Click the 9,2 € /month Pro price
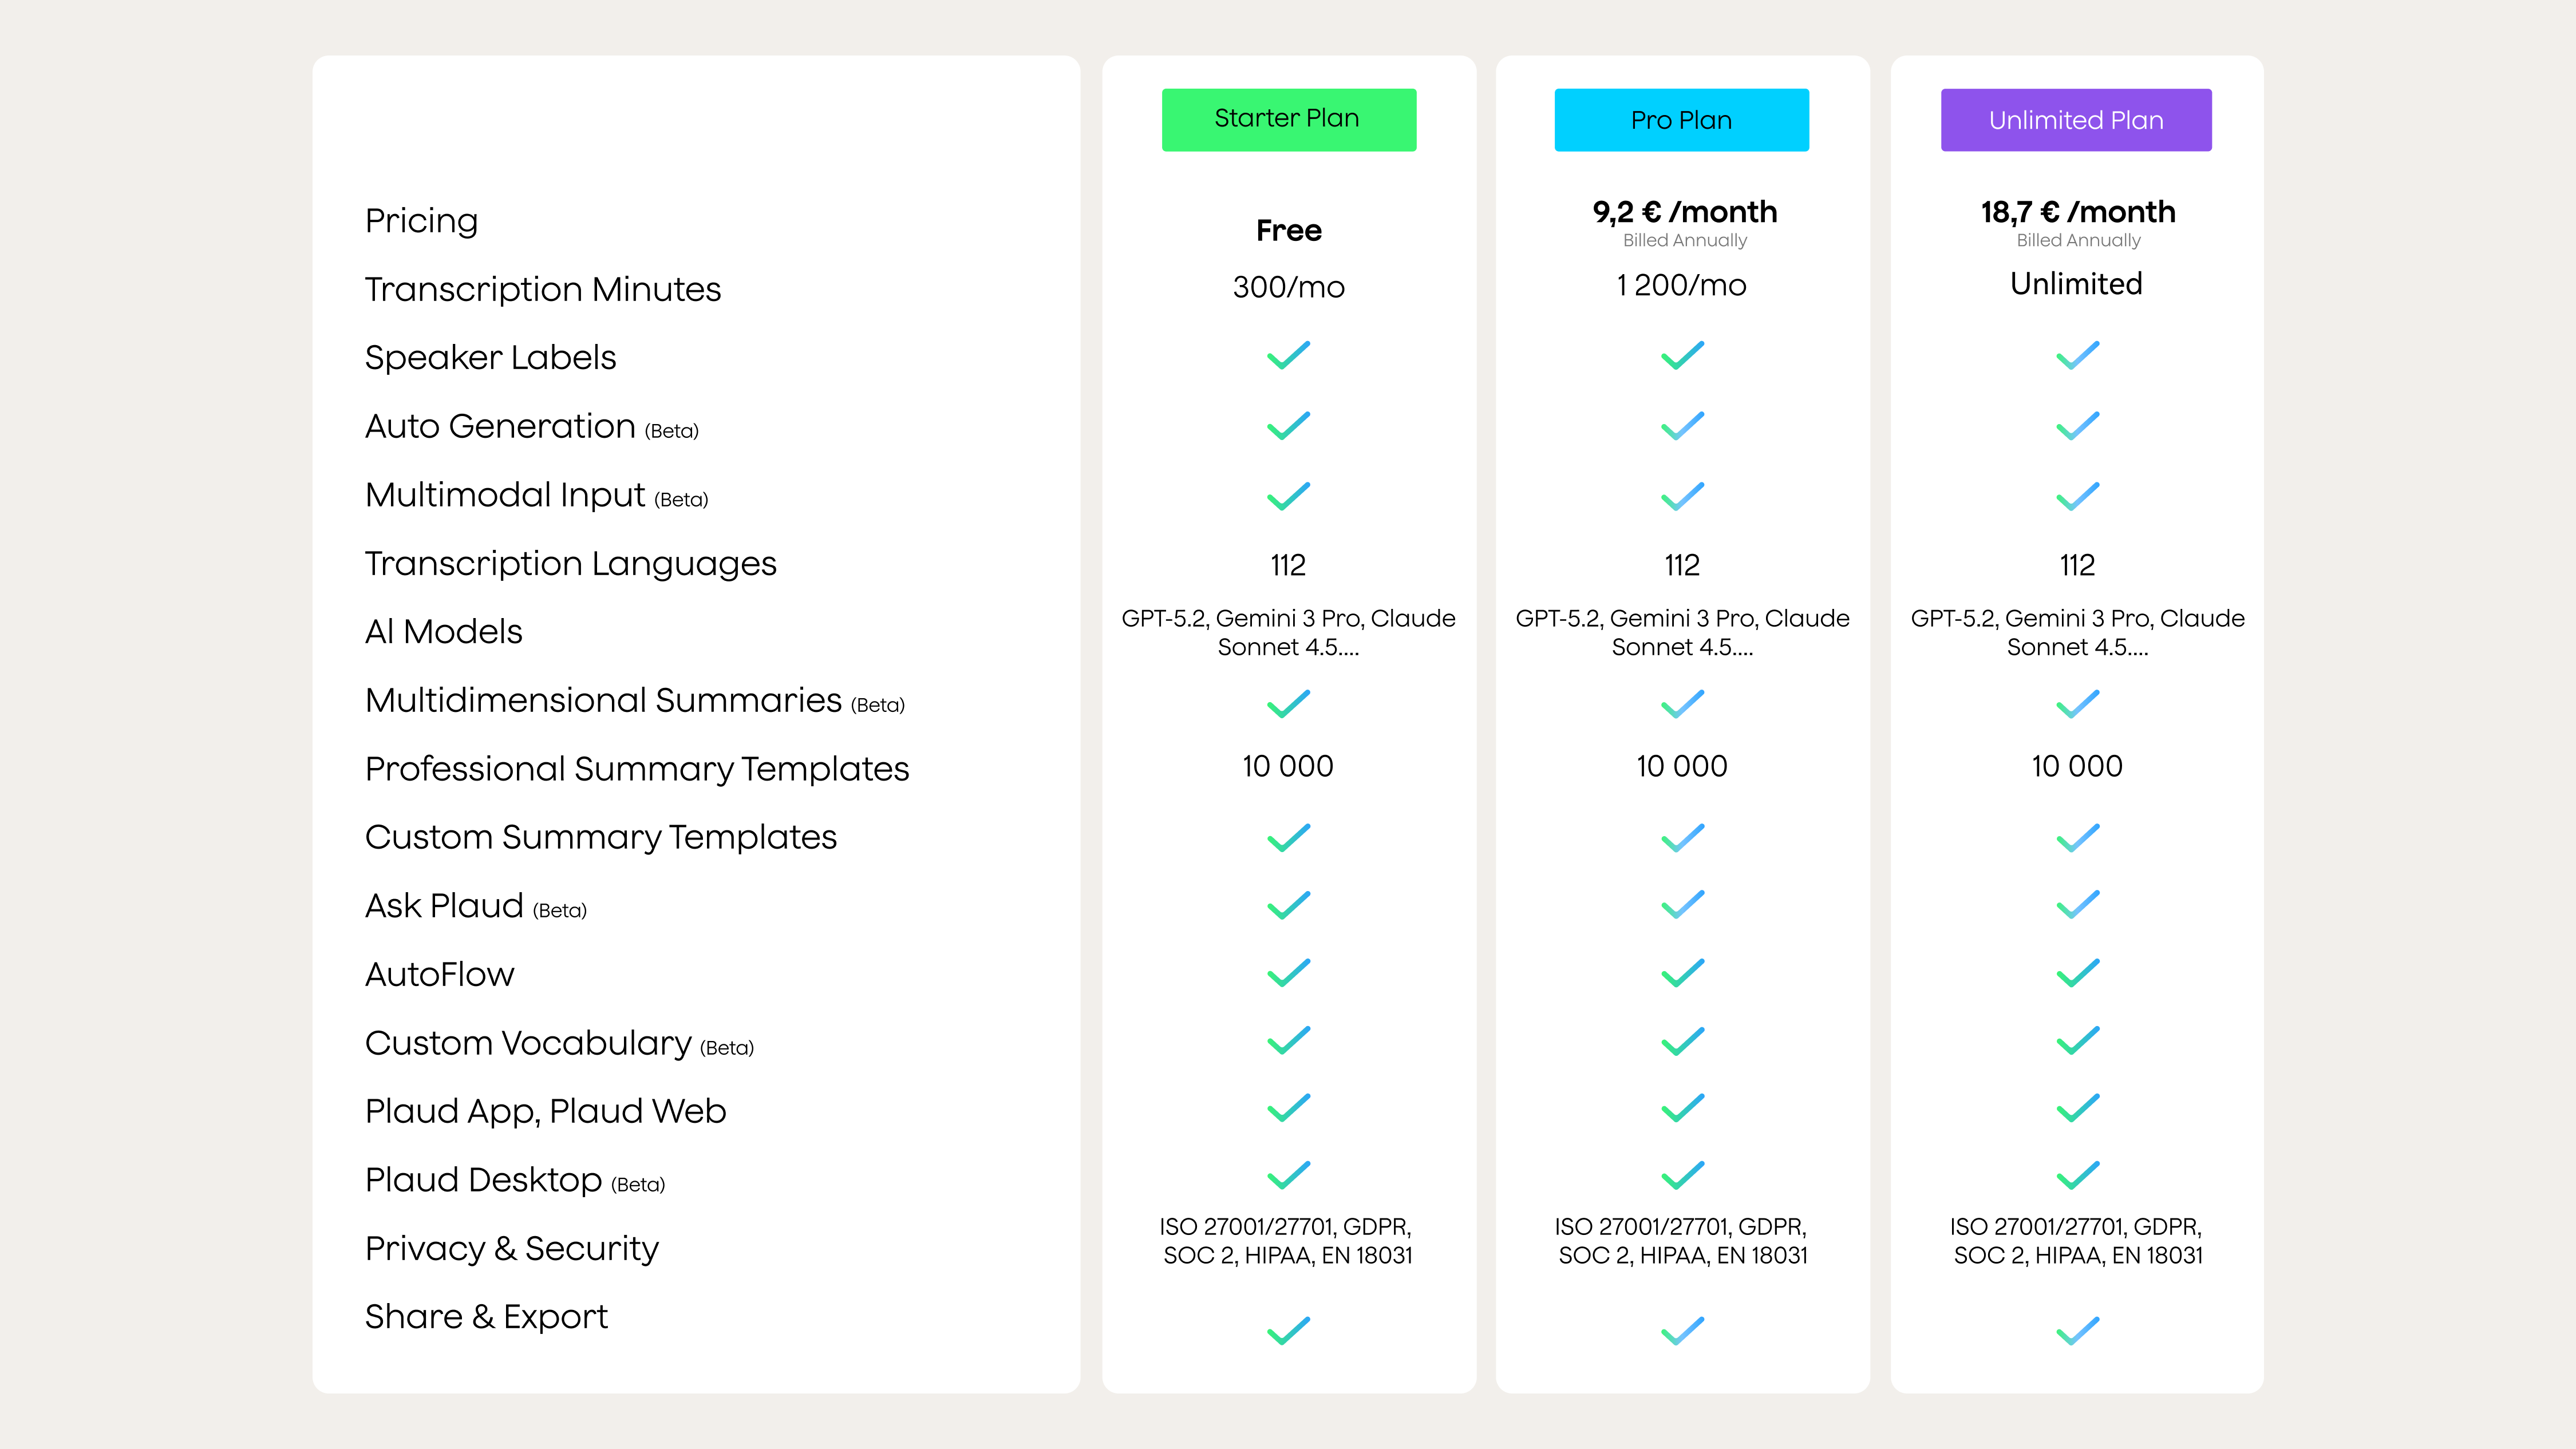The image size is (2576, 1449). 1684,212
